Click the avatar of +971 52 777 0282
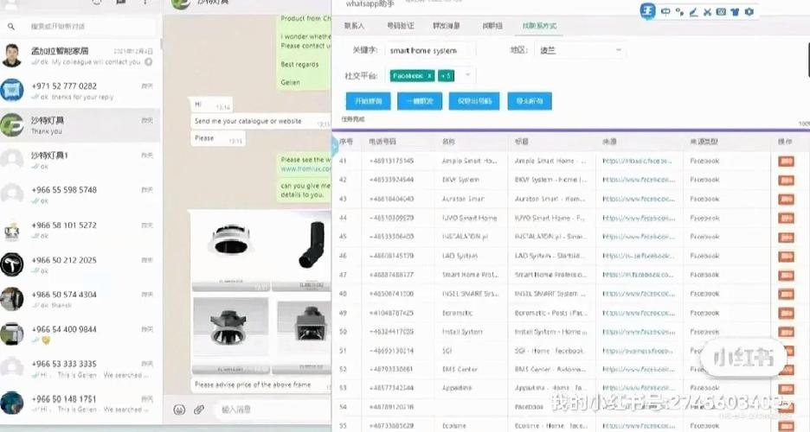Screen dimensions: 810x432 coord(11,90)
